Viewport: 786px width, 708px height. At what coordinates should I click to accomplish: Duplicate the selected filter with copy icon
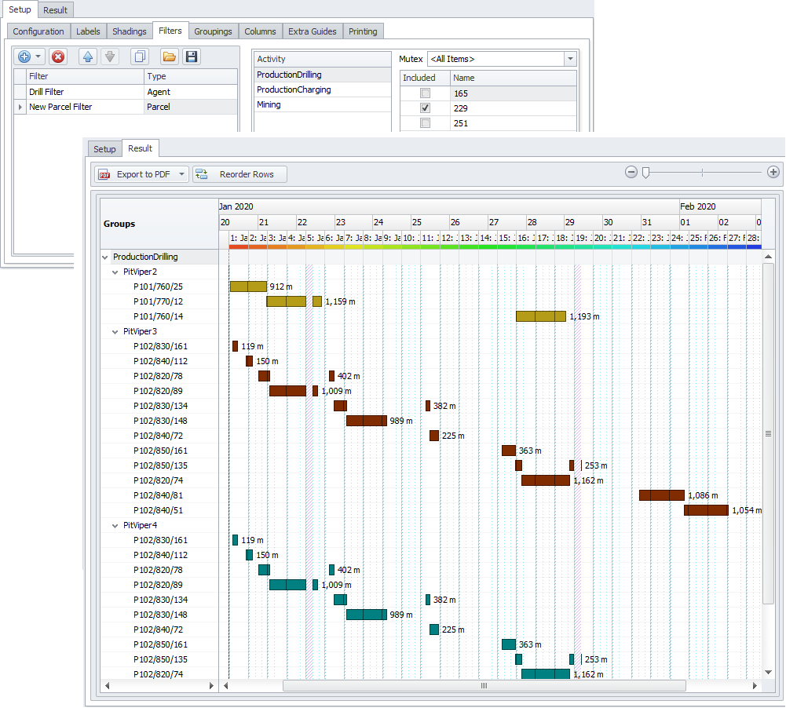tap(140, 57)
